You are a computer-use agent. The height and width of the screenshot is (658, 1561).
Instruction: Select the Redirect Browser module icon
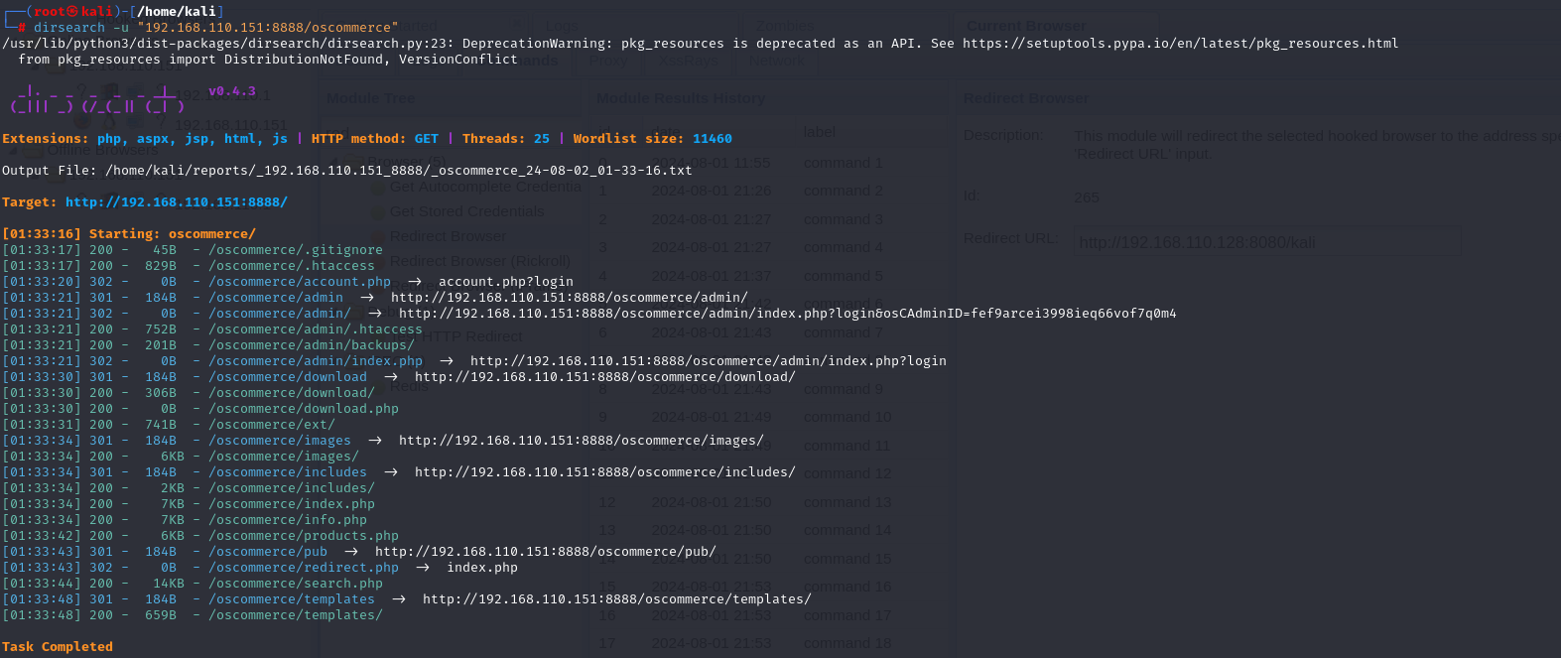(x=378, y=236)
